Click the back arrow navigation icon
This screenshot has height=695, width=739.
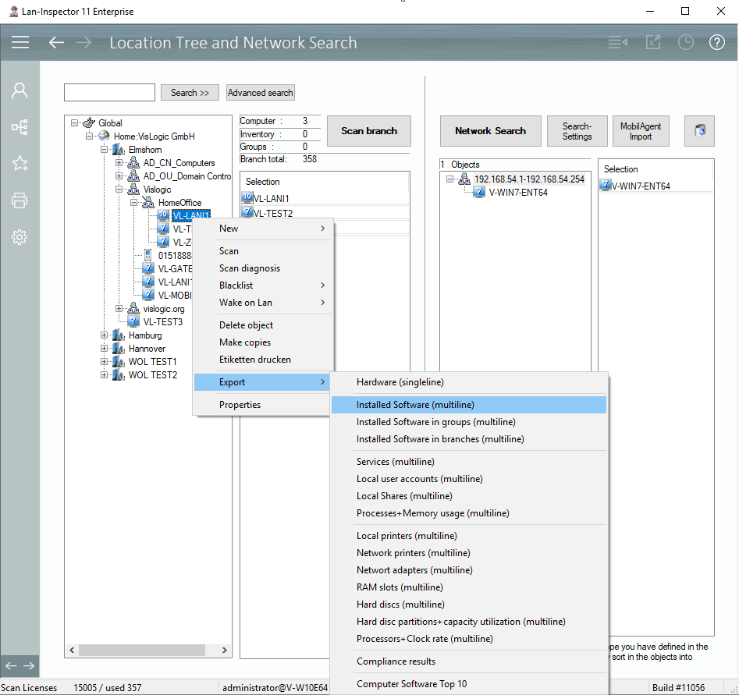(56, 42)
